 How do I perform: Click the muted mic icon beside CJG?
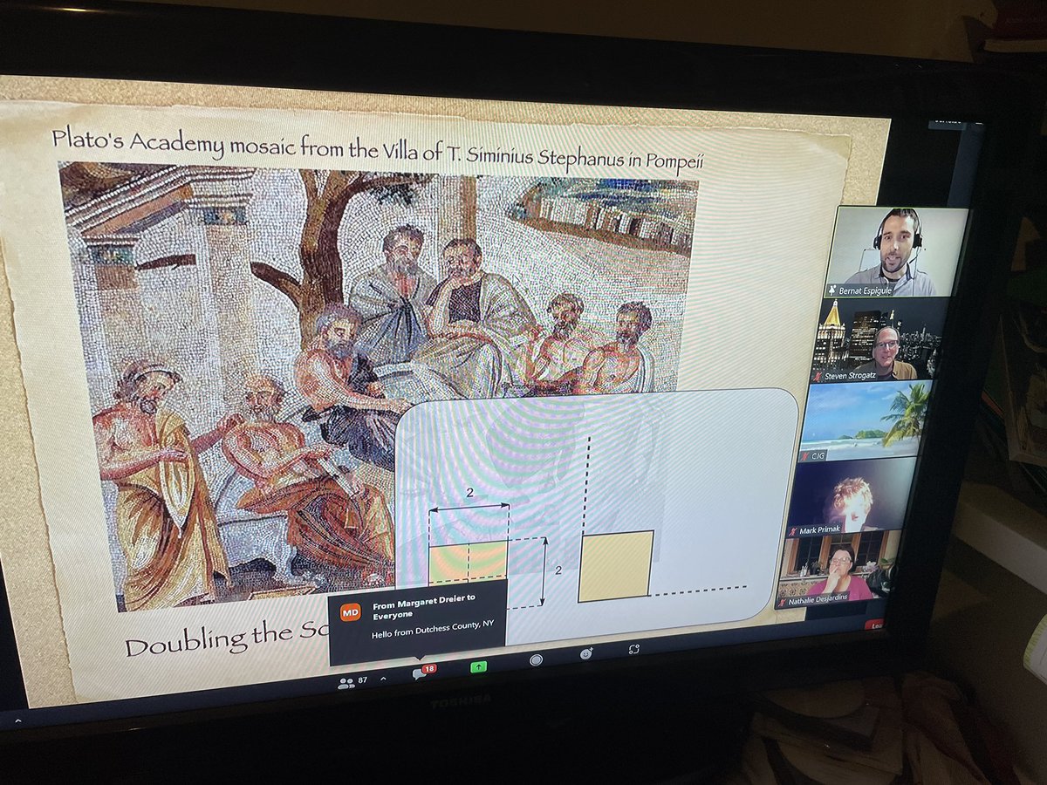tap(804, 456)
